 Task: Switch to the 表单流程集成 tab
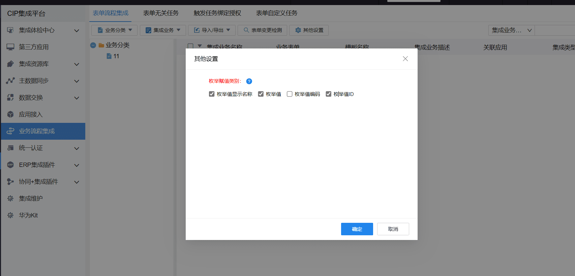tap(111, 13)
